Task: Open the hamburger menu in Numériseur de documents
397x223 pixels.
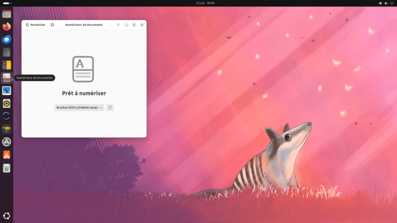Action: pos(118,25)
